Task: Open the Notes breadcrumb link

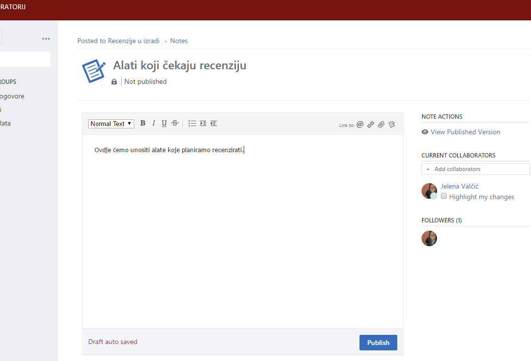Action: pos(179,41)
